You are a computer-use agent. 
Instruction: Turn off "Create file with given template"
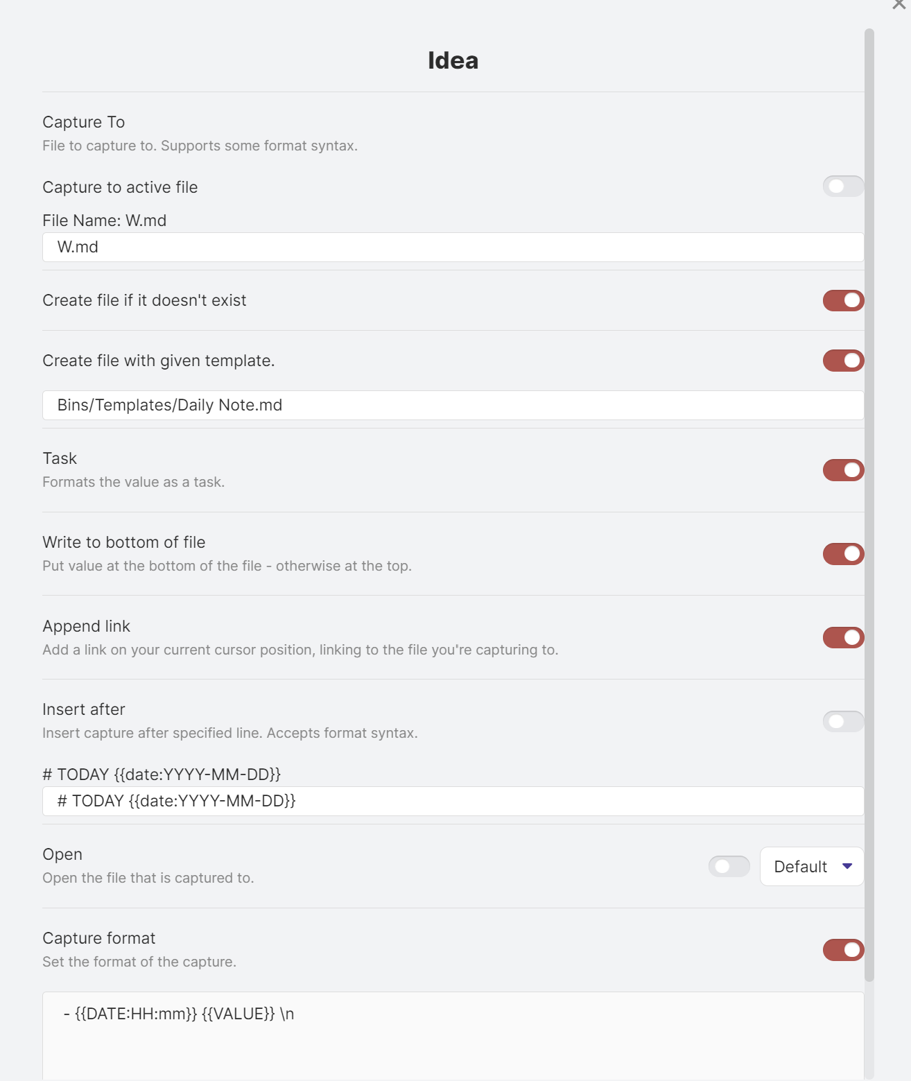click(842, 361)
